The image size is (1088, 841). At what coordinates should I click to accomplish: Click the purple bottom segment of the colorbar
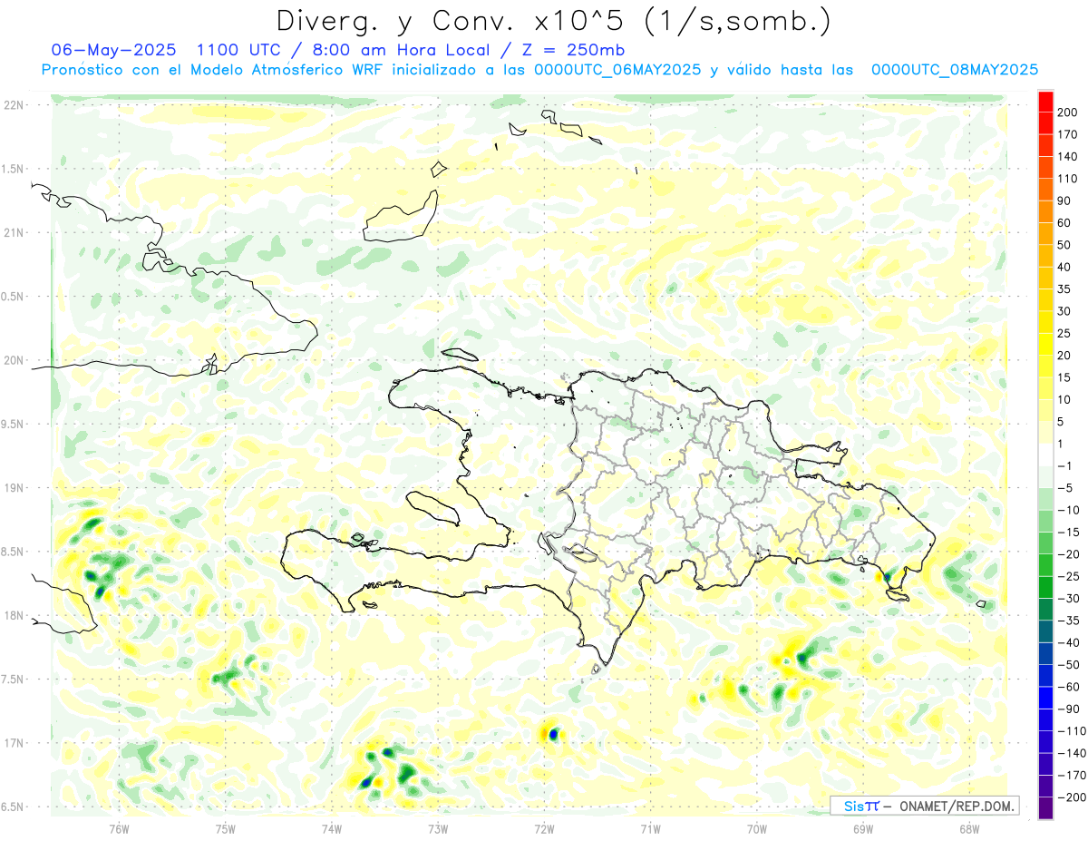(x=1045, y=807)
